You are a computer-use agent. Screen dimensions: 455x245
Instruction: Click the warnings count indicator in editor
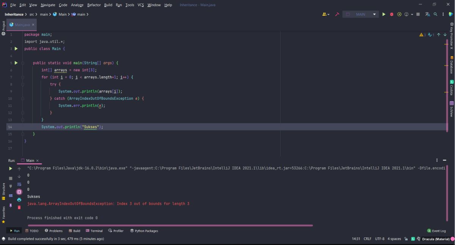coord(422,35)
